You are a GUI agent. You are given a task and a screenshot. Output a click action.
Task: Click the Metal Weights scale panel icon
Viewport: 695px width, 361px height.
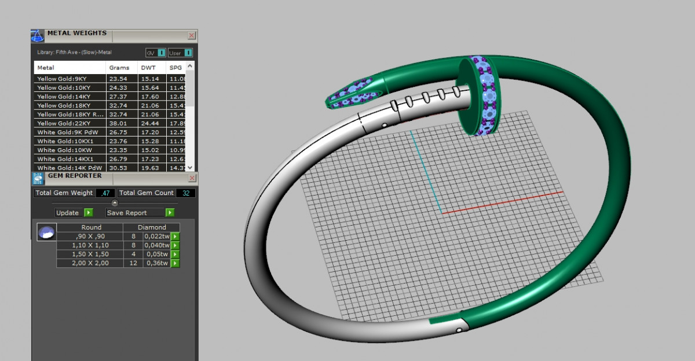[37, 36]
